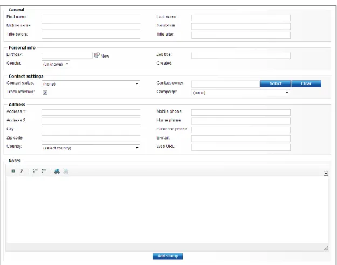Focus the Last name field

pos(241,18)
